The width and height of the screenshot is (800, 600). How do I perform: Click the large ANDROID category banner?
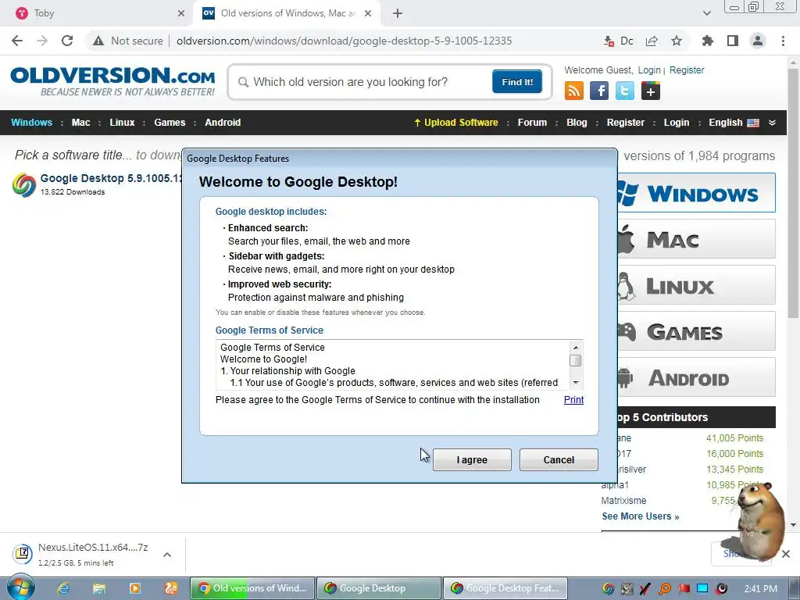click(696, 377)
